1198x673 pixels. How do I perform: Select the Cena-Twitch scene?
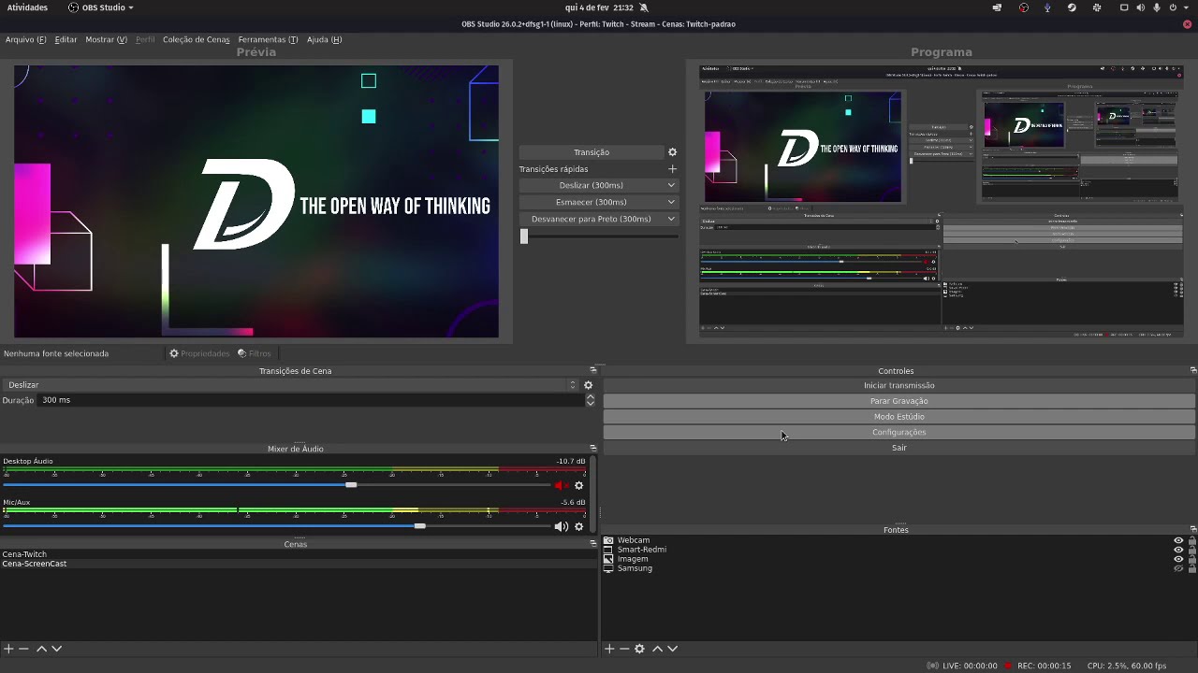pyautogui.click(x=298, y=554)
